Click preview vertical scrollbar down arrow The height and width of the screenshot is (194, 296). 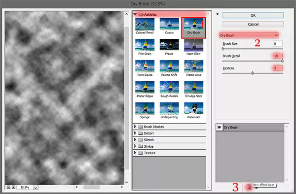click(126, 182)
